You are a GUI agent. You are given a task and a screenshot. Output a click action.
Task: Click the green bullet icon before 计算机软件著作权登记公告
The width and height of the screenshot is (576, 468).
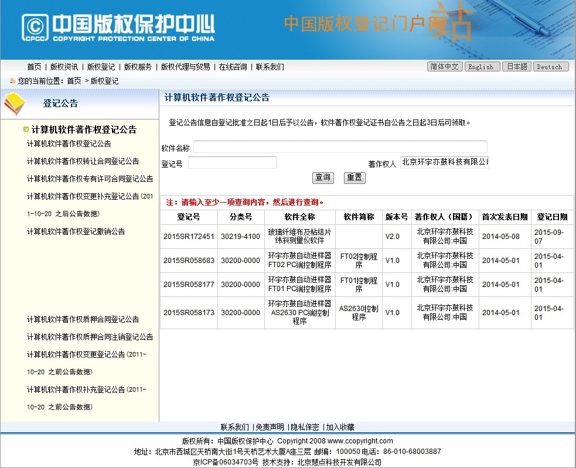[x=26, y=129]
